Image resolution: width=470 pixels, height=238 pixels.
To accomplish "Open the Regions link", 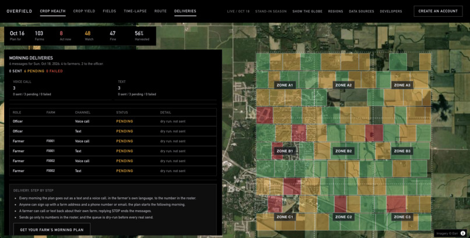I will tap(335, 12).
